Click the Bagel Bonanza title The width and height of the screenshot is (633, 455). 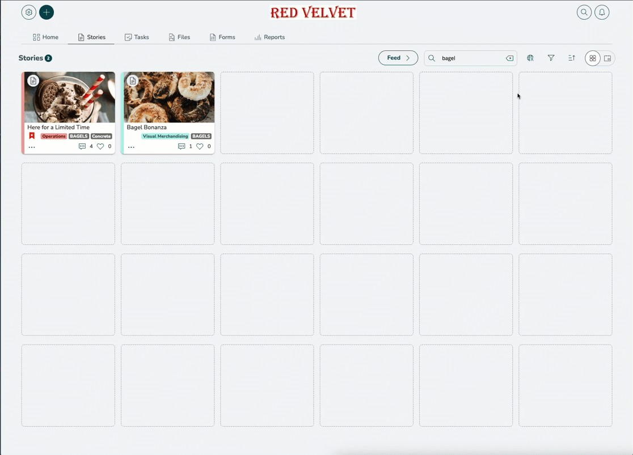pos(146,127)
